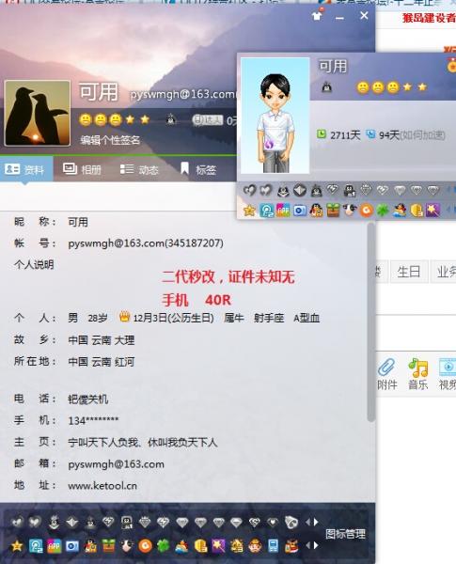Screen dimensions: 456x564
Task: Click the QQ show avatar in popup card
Action: tap(275, 115)
